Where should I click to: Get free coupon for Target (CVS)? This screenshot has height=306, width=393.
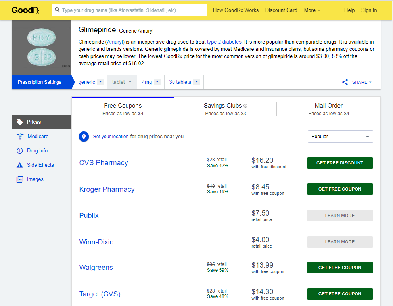(x=340, y=294)
